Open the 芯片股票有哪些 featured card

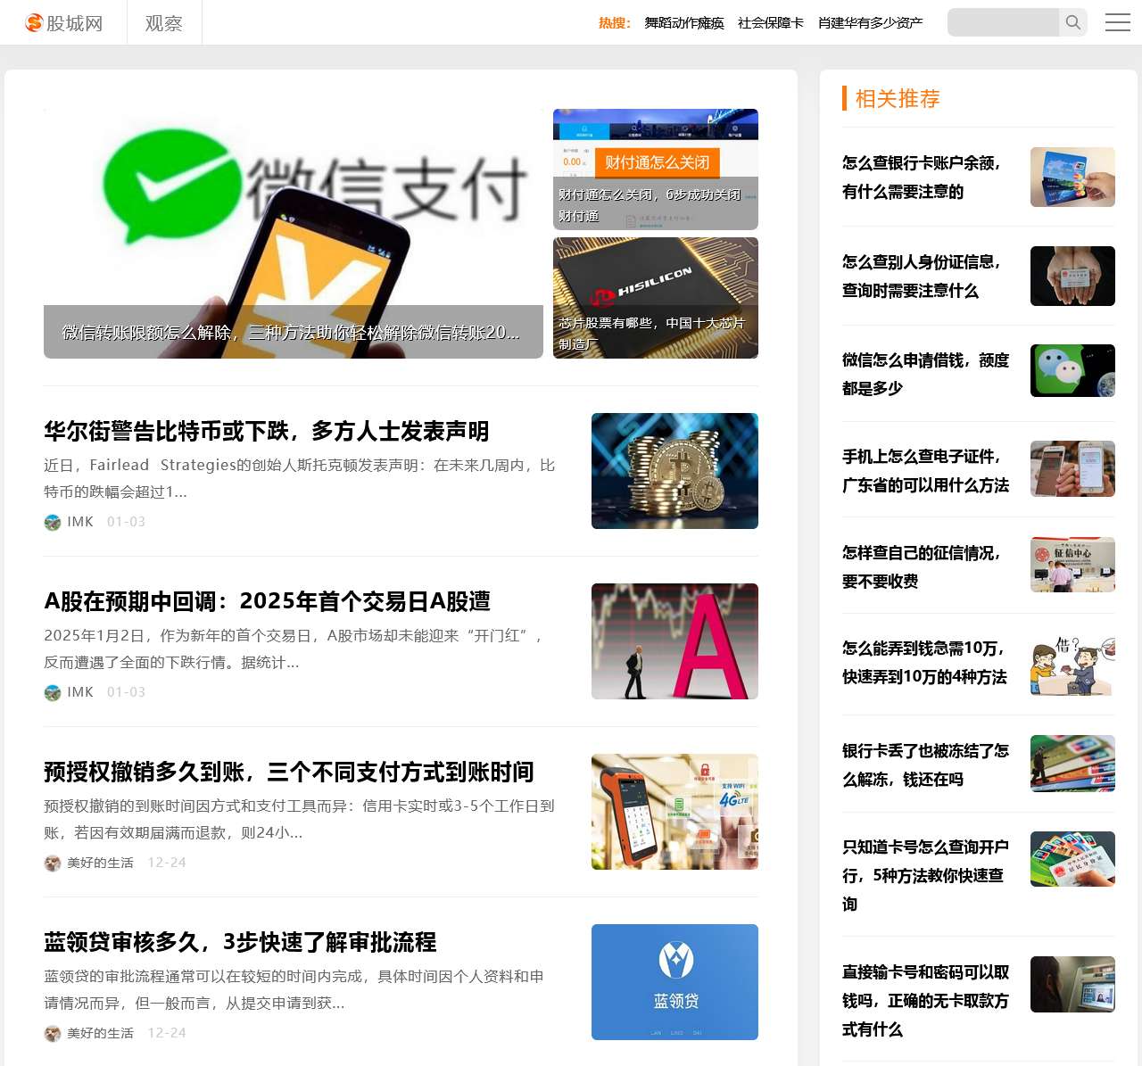[x=656, y=298]
